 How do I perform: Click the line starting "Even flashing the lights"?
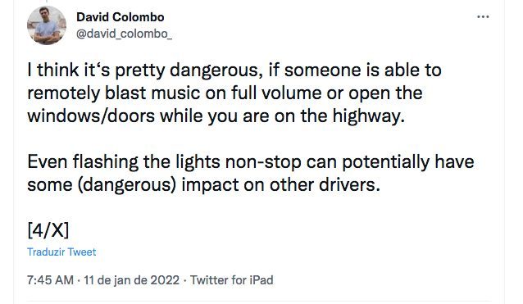pos(251,162)
